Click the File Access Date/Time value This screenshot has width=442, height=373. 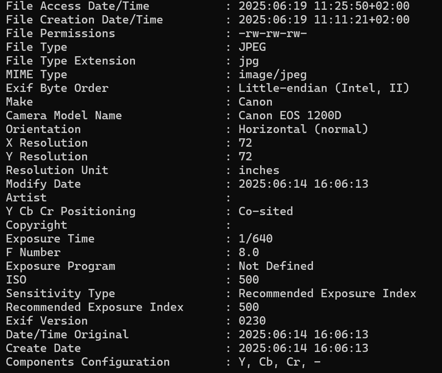[324, 6]
